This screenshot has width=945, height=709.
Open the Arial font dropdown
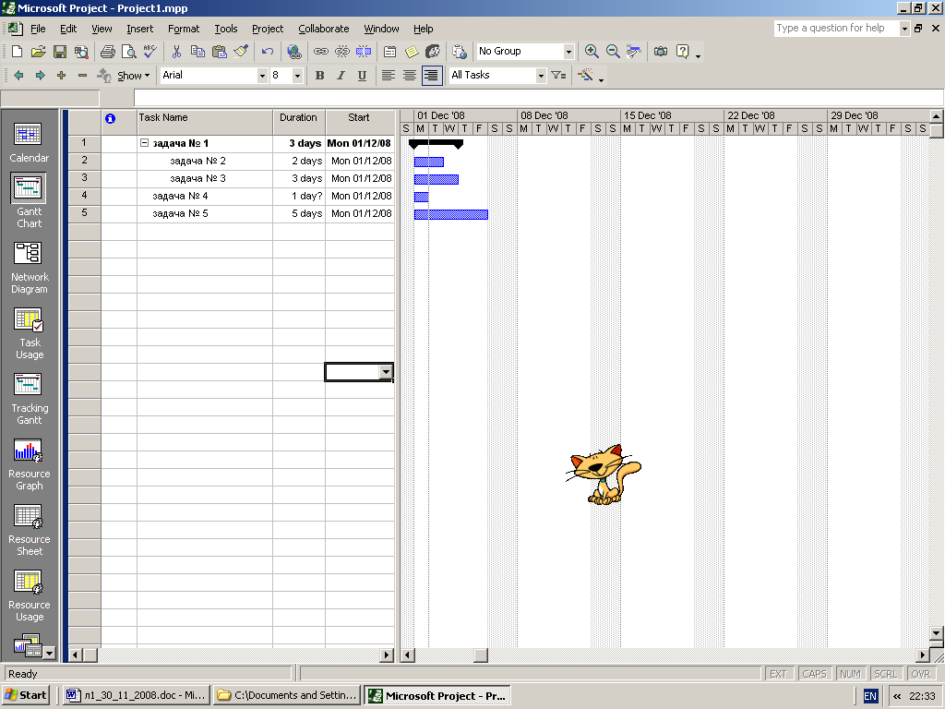point(262,76)
